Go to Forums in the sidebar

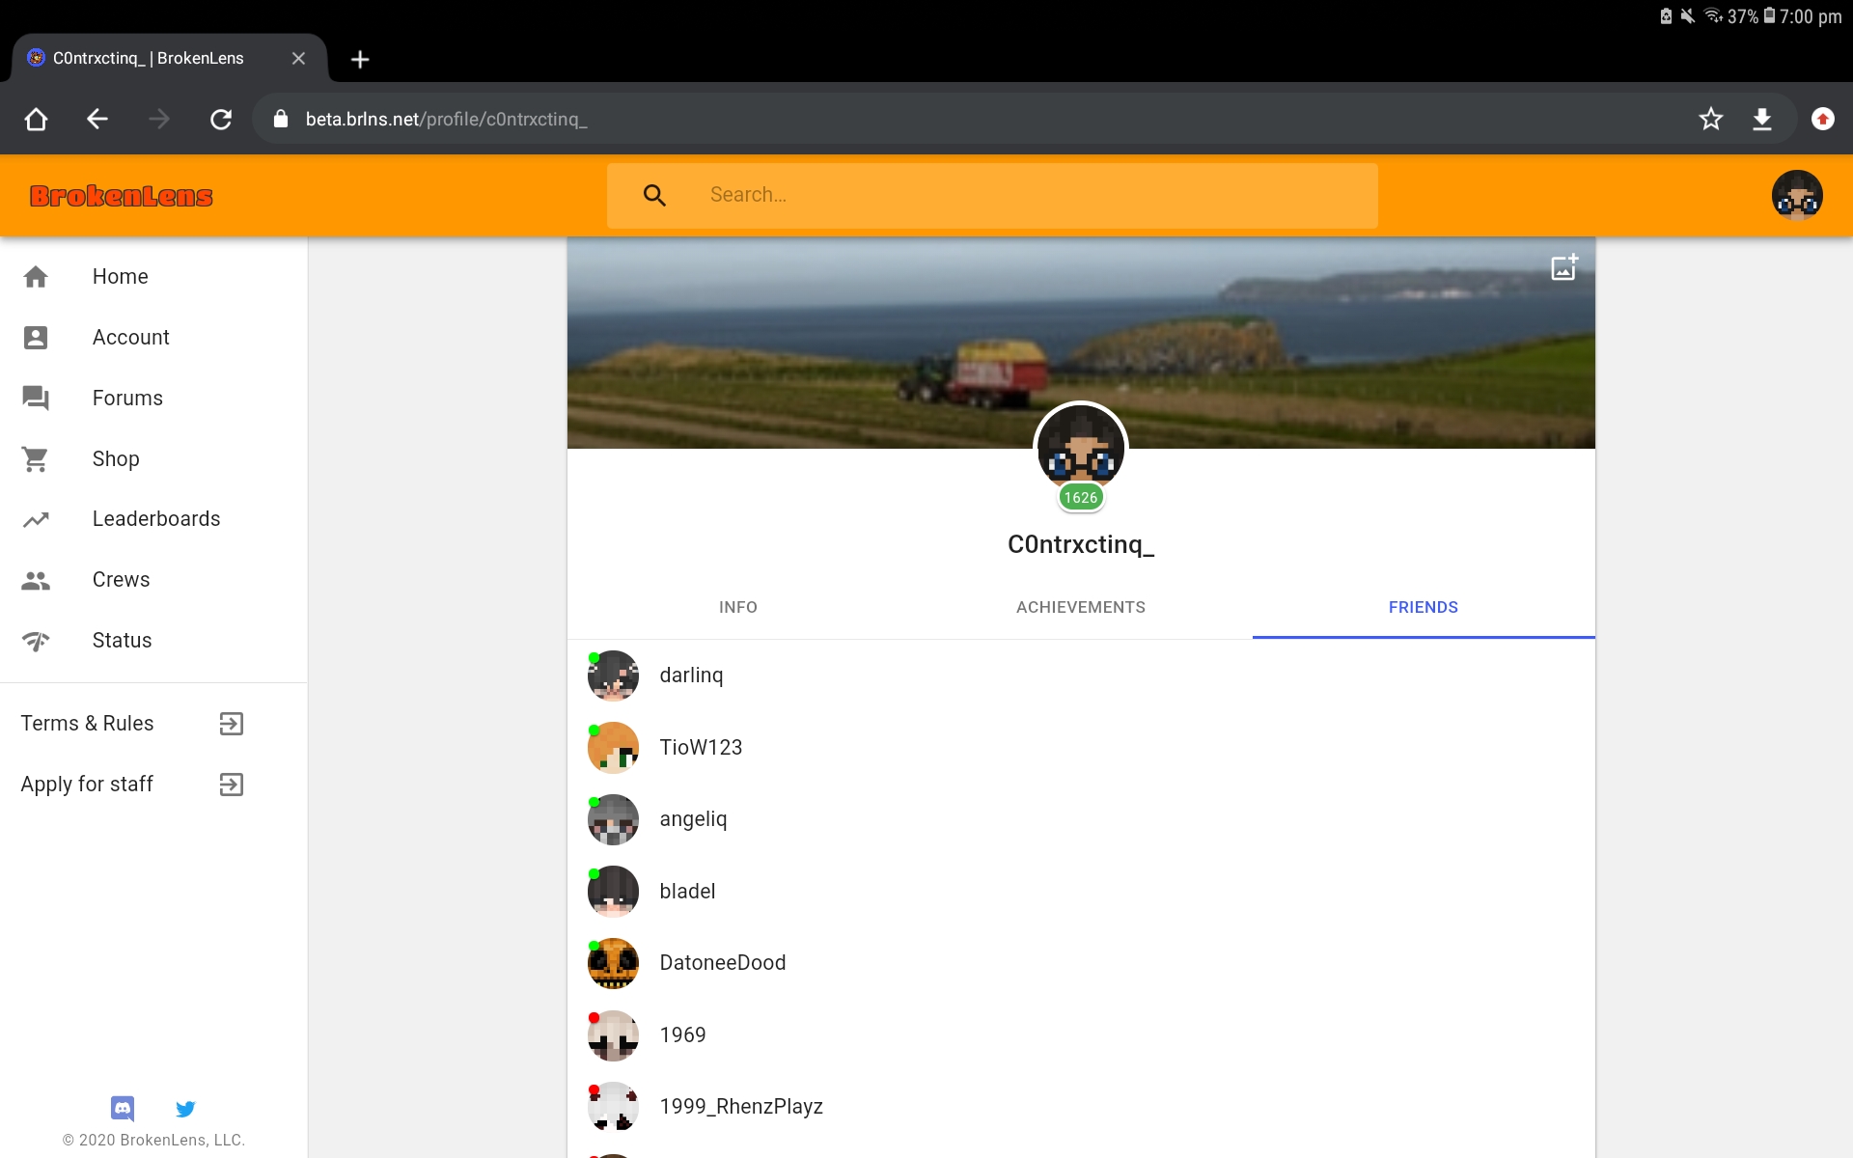[x=154, y=399]
